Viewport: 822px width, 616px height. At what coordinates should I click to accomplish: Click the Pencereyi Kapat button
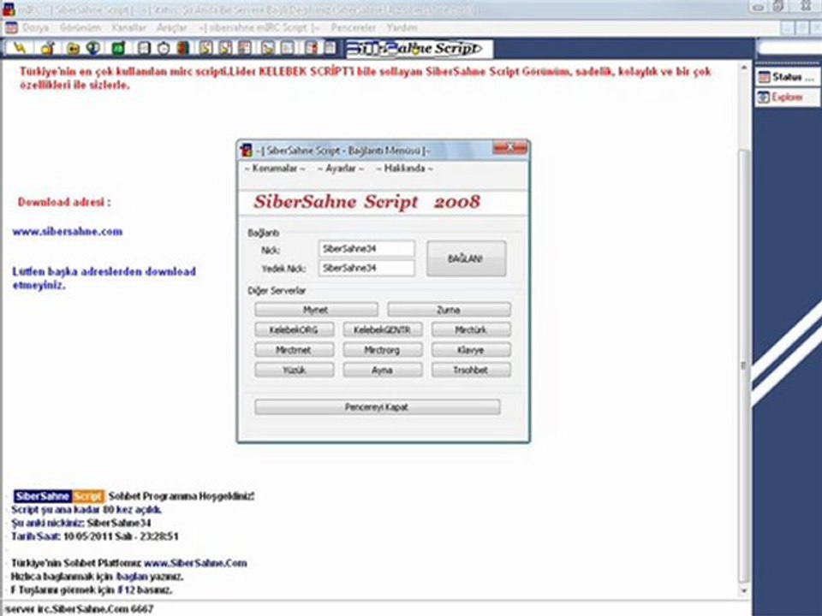[x=378, y=407]
